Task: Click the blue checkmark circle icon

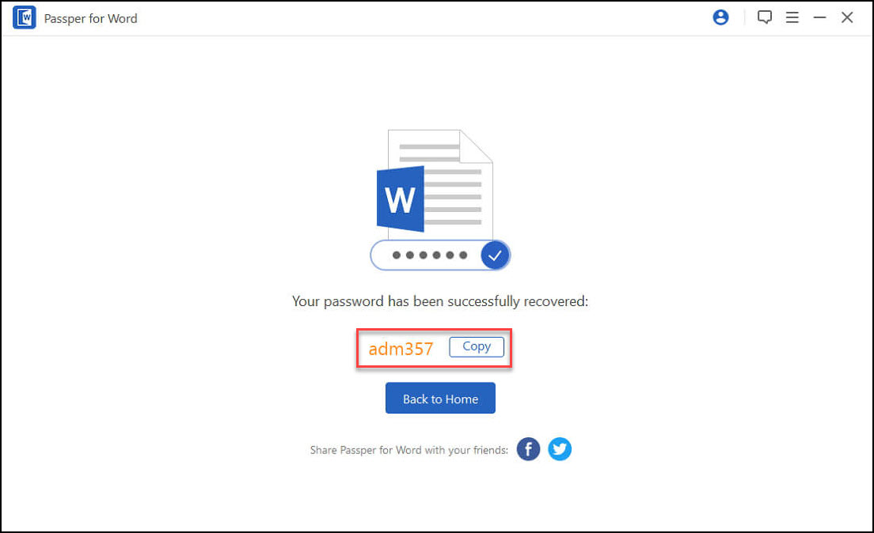Action: [x=495, y=255]
